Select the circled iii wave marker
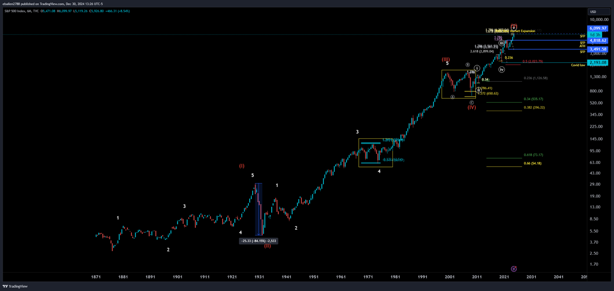 click(x=501, y=43)
